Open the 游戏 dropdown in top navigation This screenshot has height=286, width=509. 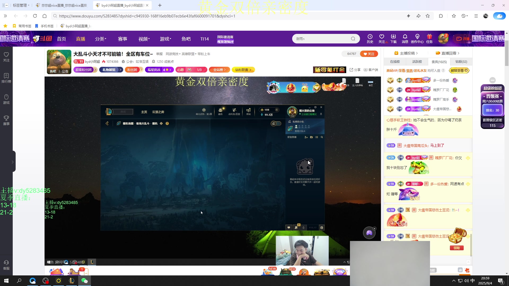[165, 39]
